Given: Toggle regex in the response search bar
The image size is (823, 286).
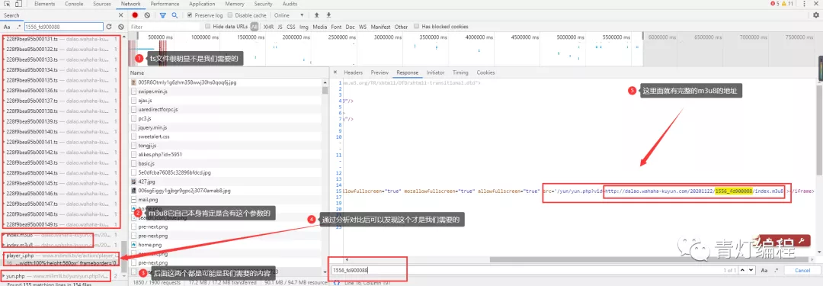Looking at the screenshot, I should (776, 270).
